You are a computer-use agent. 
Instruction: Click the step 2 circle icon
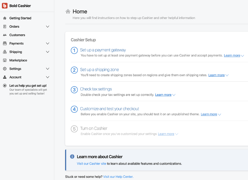click(x=74, y=70)
